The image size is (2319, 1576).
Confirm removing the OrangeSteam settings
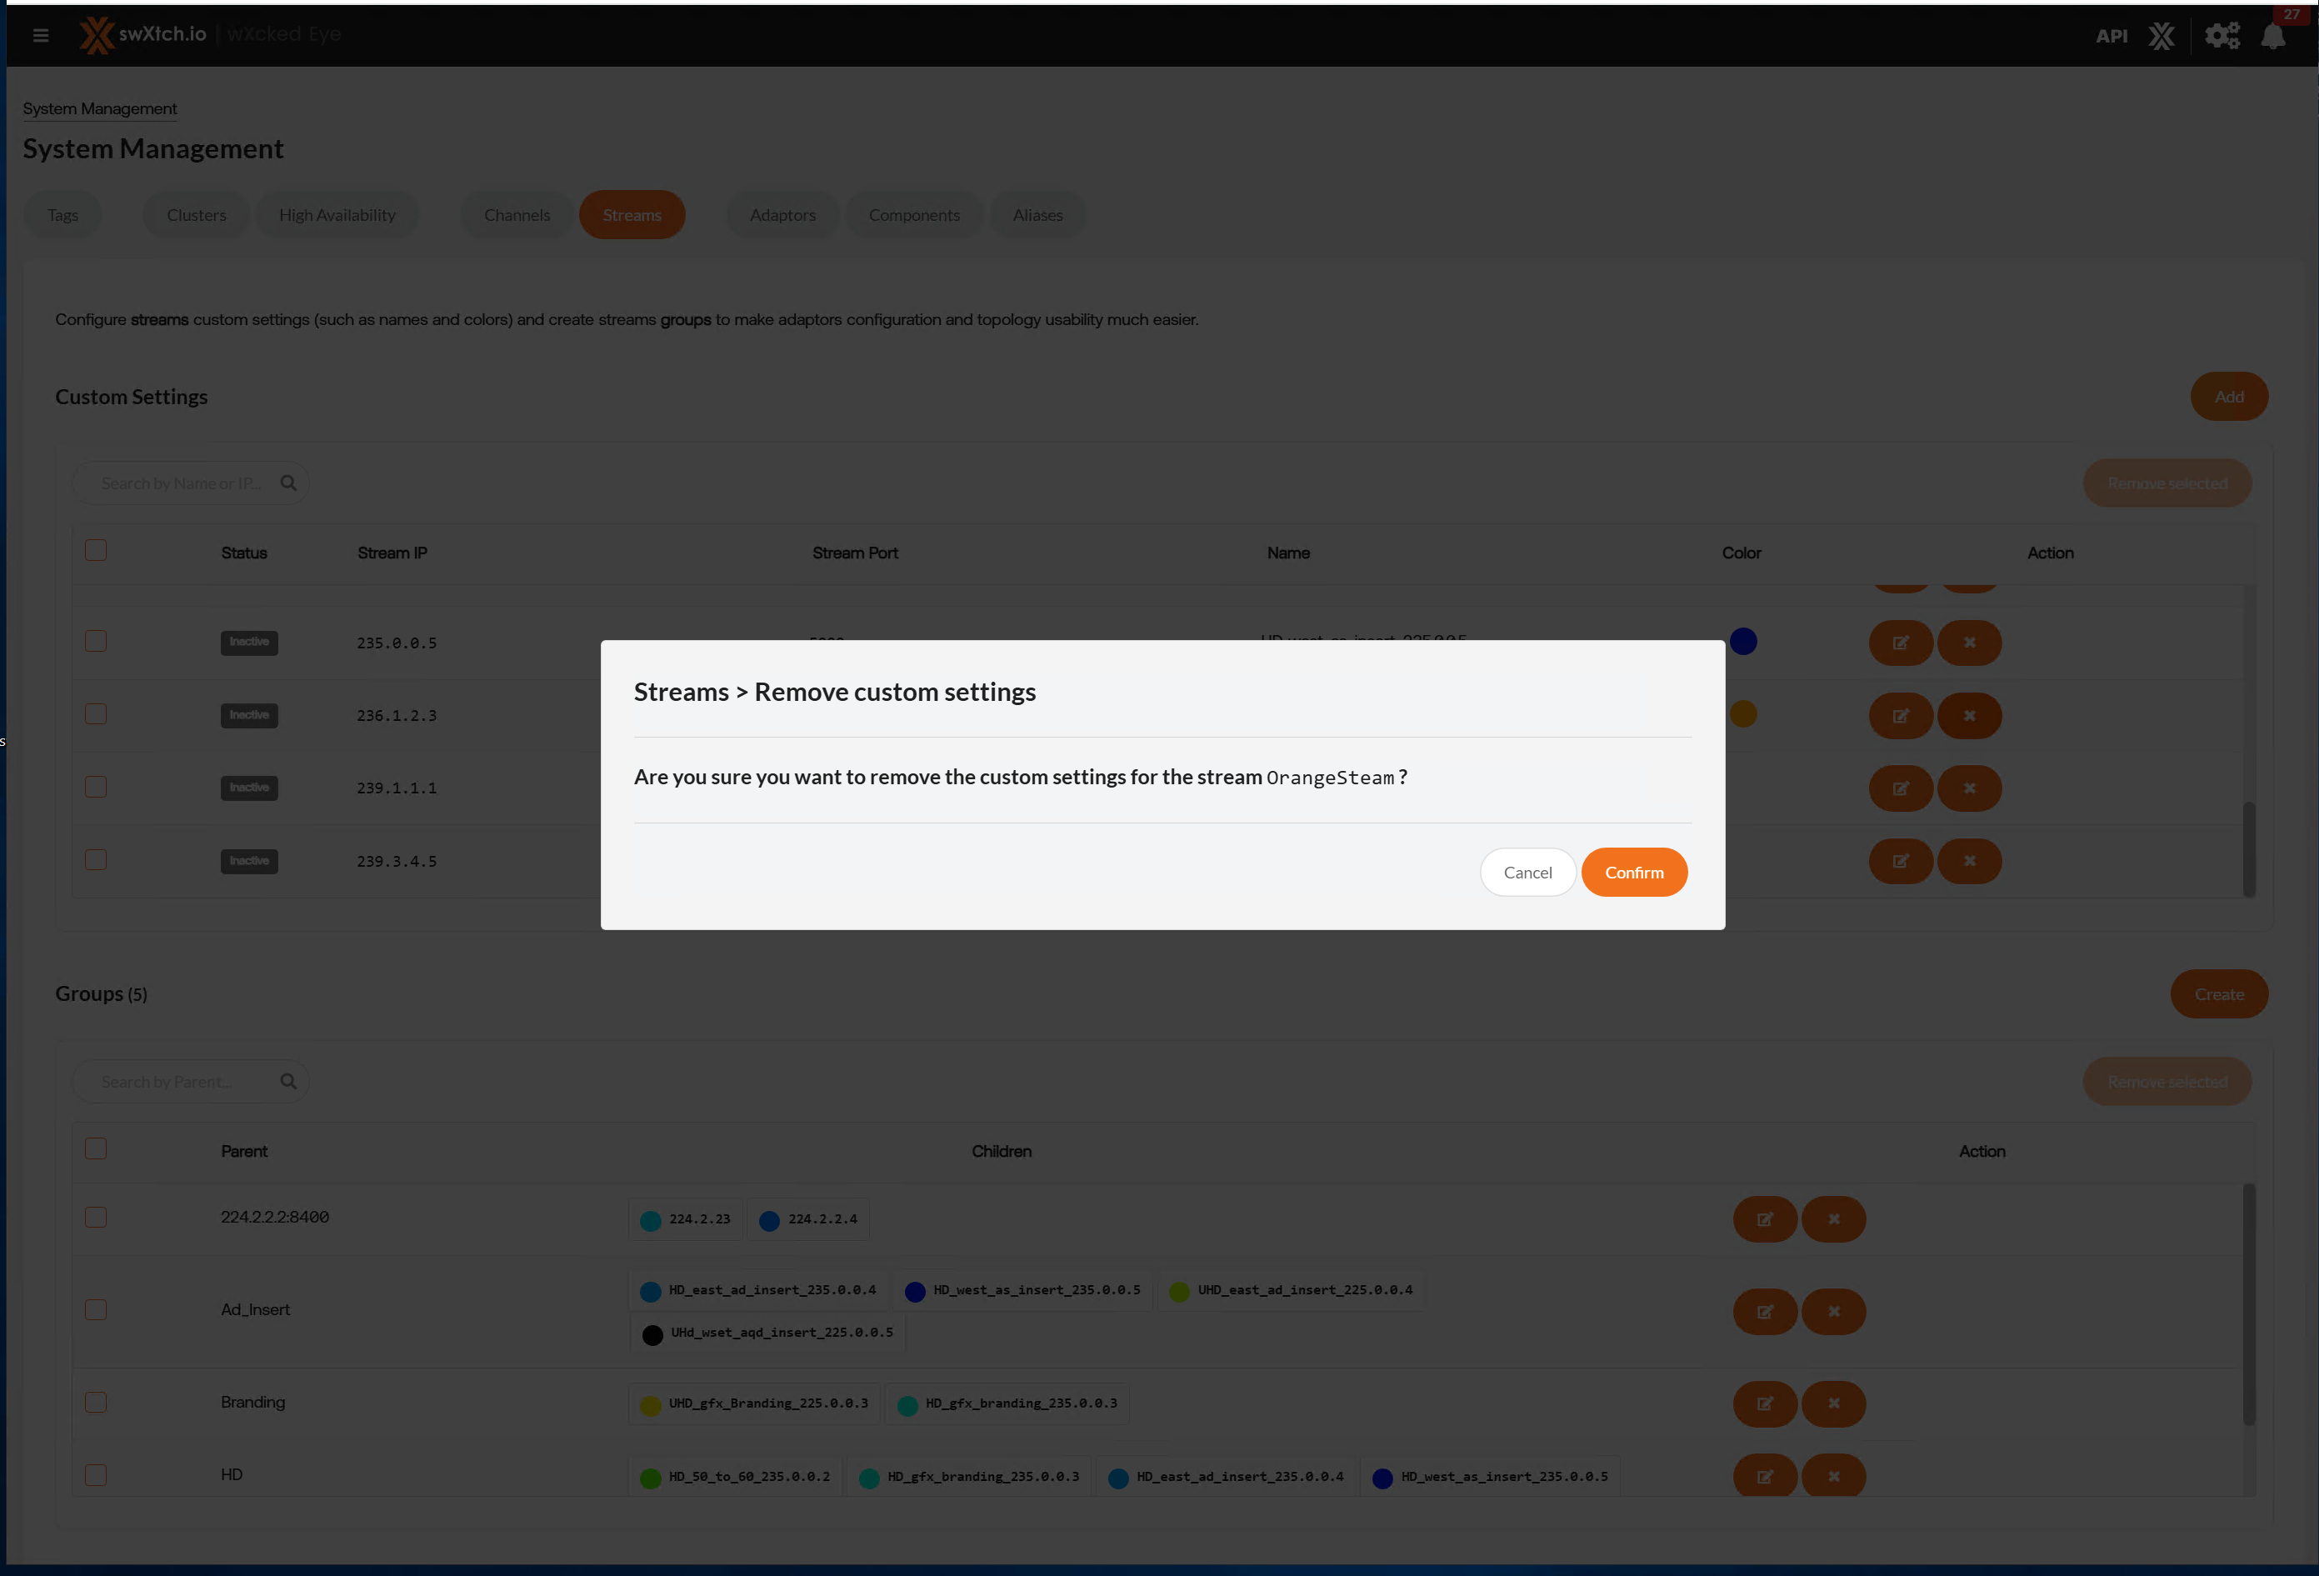coord(1633,873)
